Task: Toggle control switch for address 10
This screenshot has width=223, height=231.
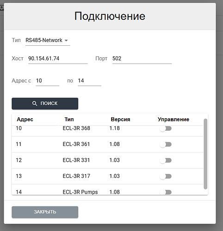Action: coord(166,128)
